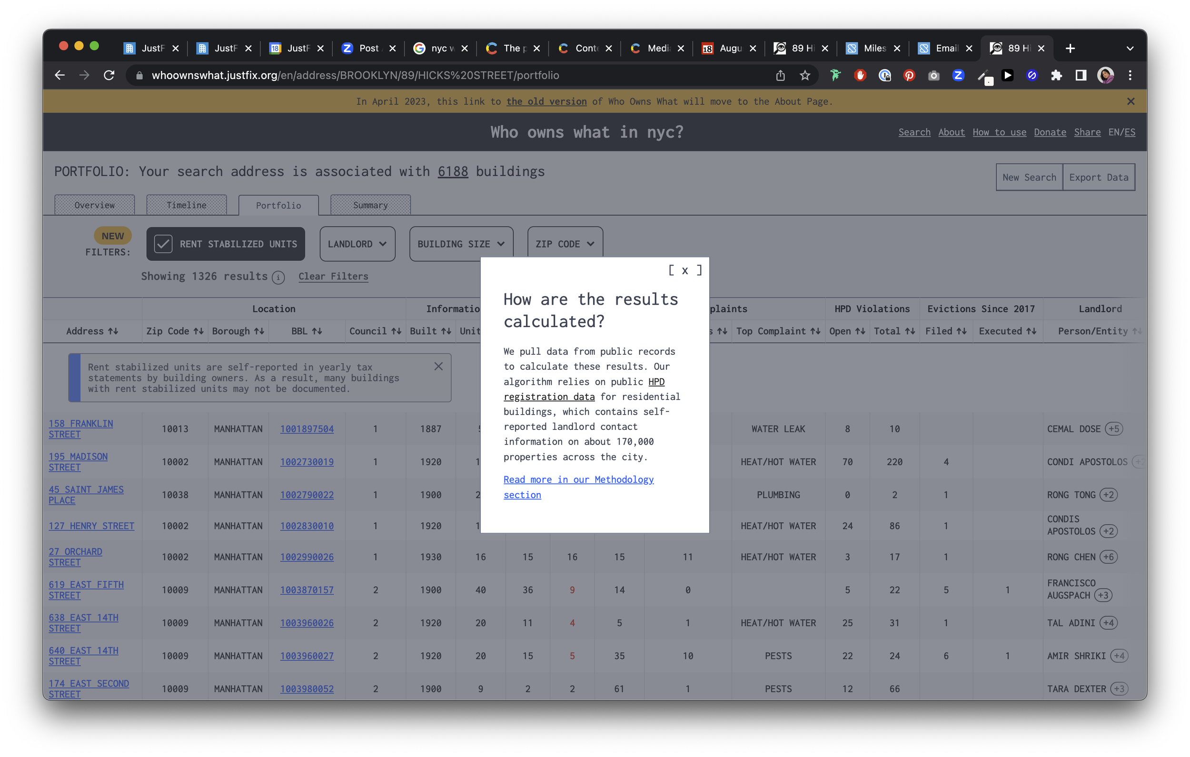Expand the Zip Code filter dropdown
The image size is (1190, 757).
565,244
